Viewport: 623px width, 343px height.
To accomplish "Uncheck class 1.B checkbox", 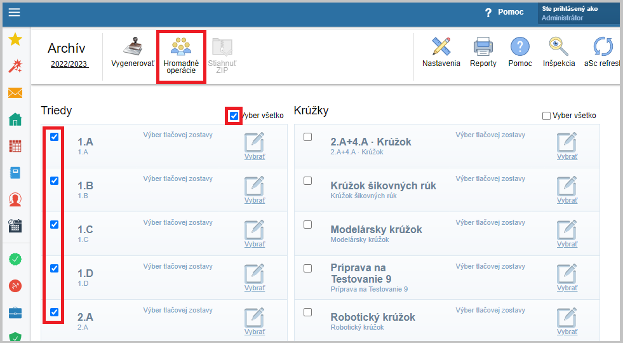I will [x=55, y=180].
